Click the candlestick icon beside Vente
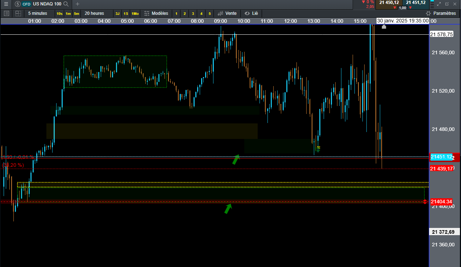 (220, 13)
